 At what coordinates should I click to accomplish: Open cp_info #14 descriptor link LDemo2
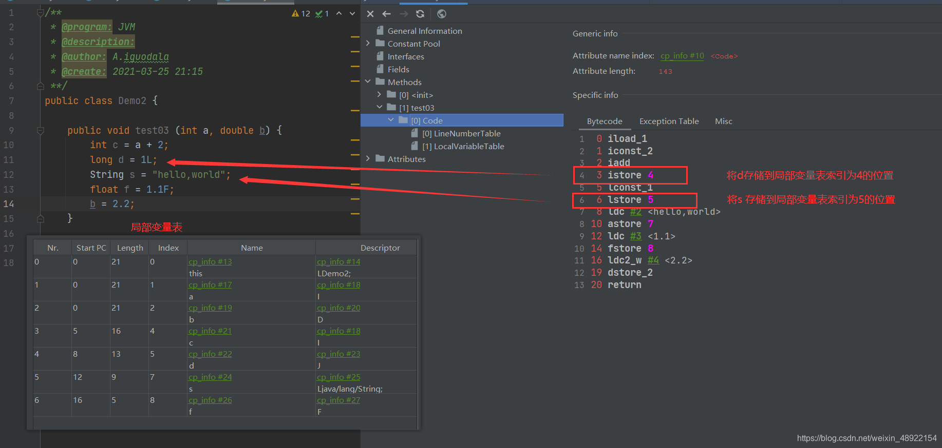[338, 262]
